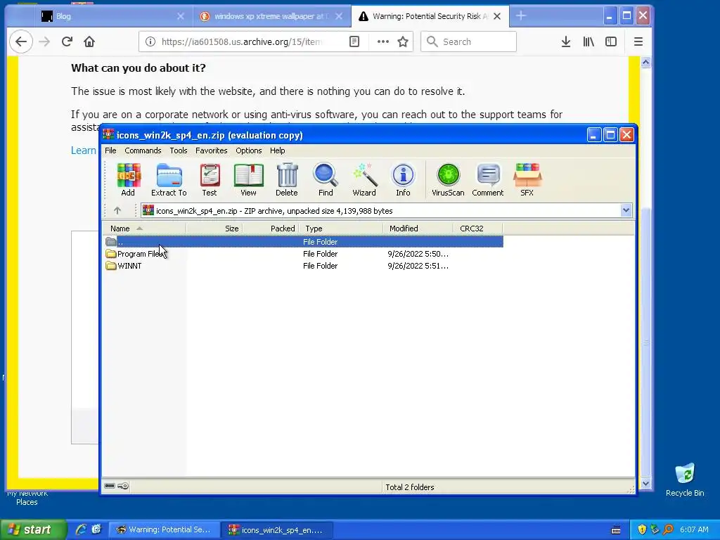This screenshot has width=720, height=540.
Task: Click the Add button in WinRAR toolbar
Action: coord(128,180)
